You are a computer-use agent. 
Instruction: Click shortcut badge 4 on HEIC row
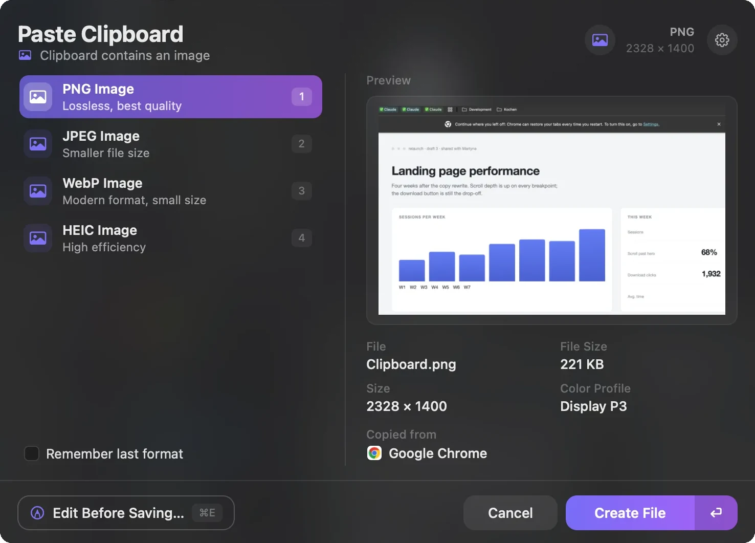point(302,238)
